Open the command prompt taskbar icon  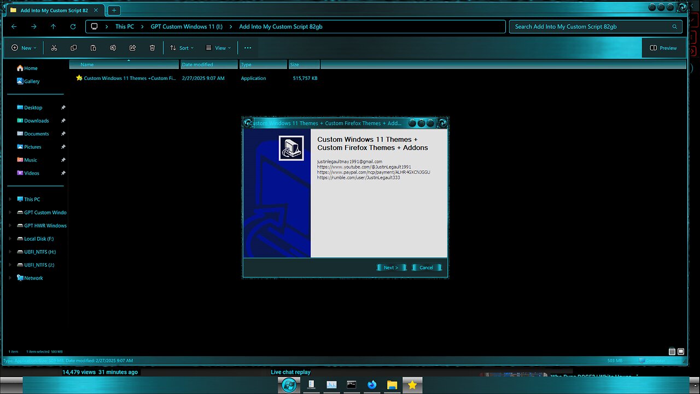click(352, 385)
